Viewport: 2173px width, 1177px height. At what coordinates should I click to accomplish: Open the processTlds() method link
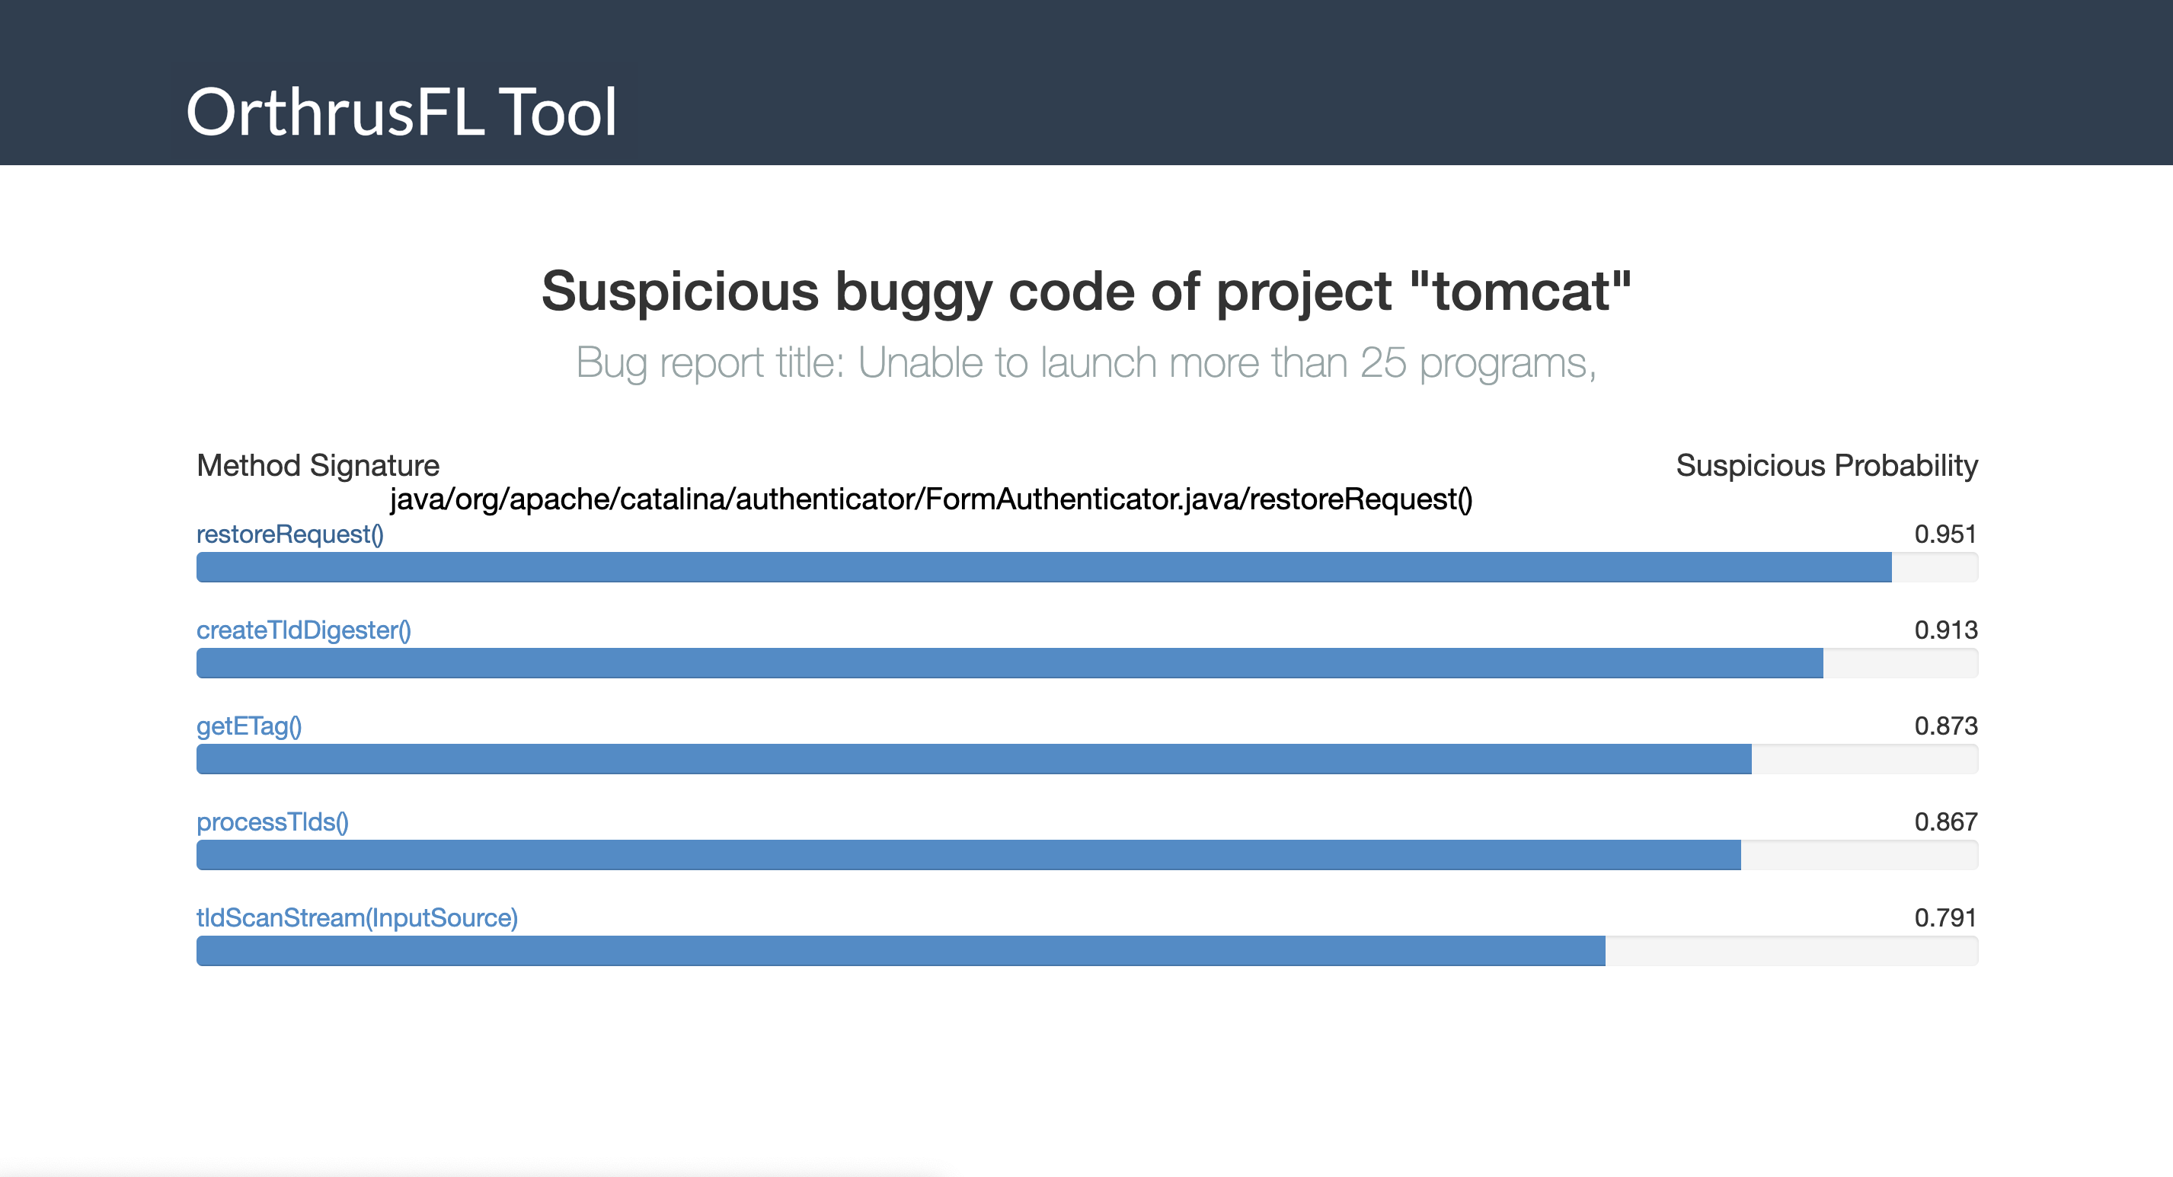pos(273,822)
